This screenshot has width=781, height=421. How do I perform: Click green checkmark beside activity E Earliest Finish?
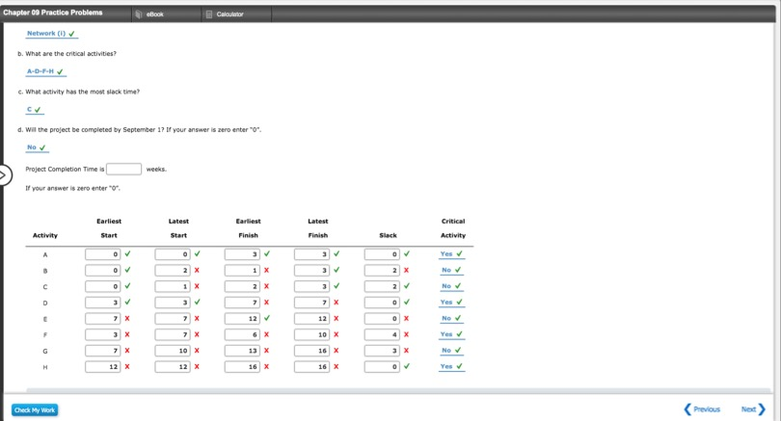(267, 318)
